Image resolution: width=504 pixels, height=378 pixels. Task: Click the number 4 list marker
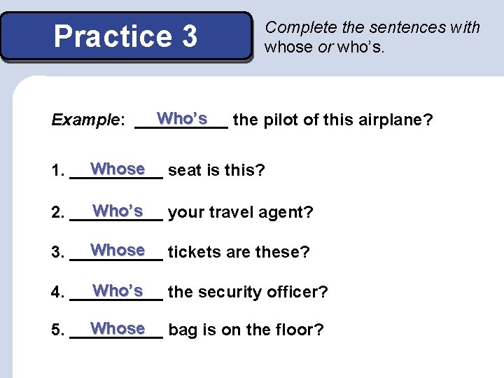click(58, 292)
